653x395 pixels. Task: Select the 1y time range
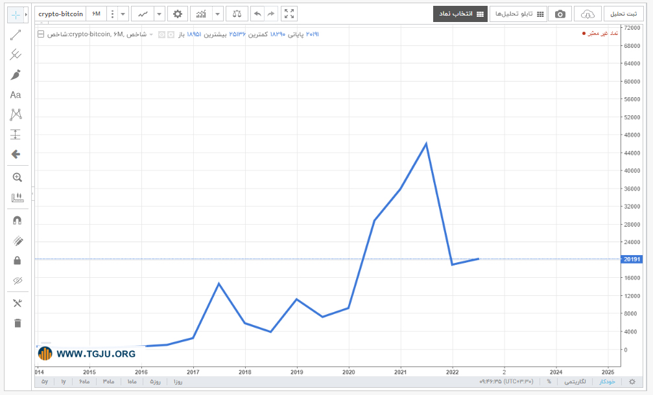[64, 381]
